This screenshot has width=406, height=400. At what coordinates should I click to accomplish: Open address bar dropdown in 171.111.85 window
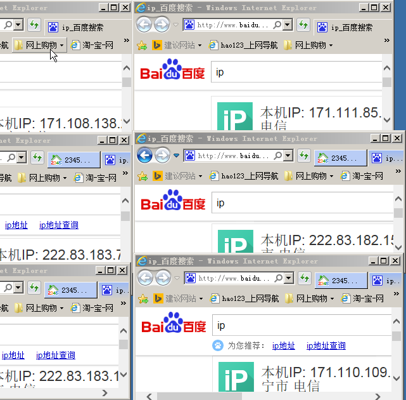[x=287, y=25]
